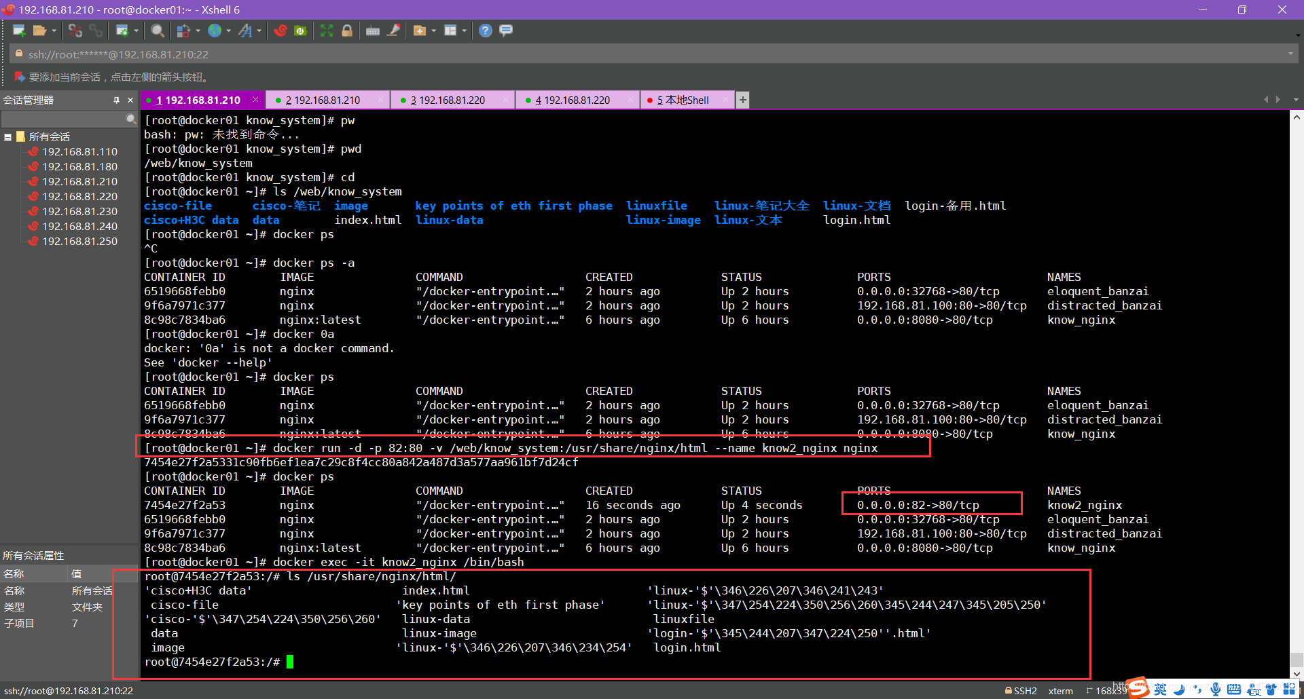Open the keyboard key mapping icon
Image resolution: width=1304 pixels, height=699 pixels.
[x=373, y=31]
